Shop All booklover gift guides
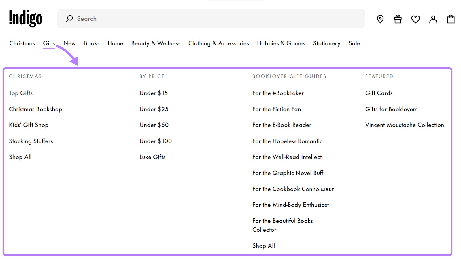 point(263,246)
